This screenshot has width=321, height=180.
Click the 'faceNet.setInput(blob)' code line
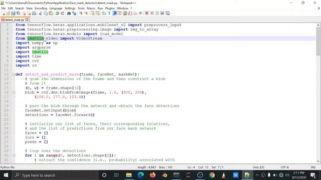[x=50, y=110]
